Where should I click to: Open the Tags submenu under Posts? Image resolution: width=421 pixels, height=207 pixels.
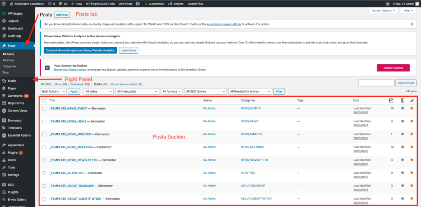(x=5, y=72)
